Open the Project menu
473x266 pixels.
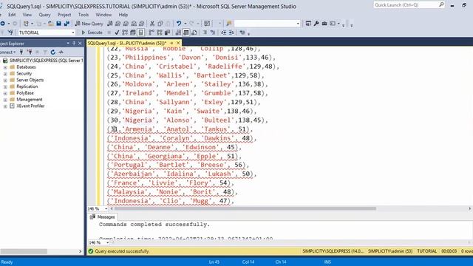tap(64, 15)
